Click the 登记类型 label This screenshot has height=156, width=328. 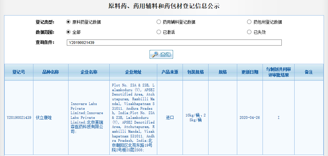45,22
